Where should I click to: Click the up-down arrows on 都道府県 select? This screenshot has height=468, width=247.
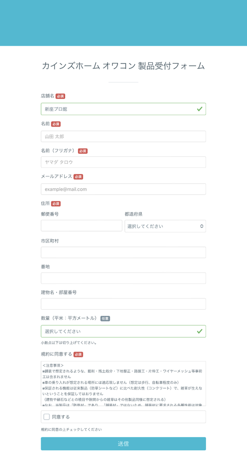pyautogui.click(x=202, y=226)
